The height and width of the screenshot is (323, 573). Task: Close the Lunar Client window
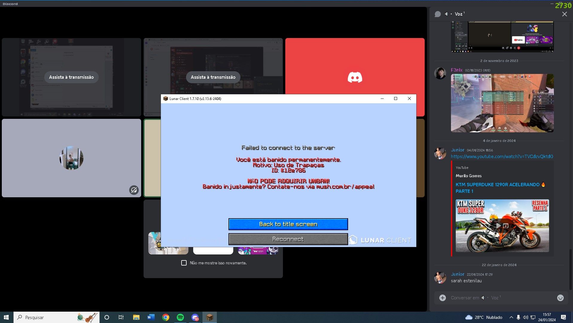409,98
